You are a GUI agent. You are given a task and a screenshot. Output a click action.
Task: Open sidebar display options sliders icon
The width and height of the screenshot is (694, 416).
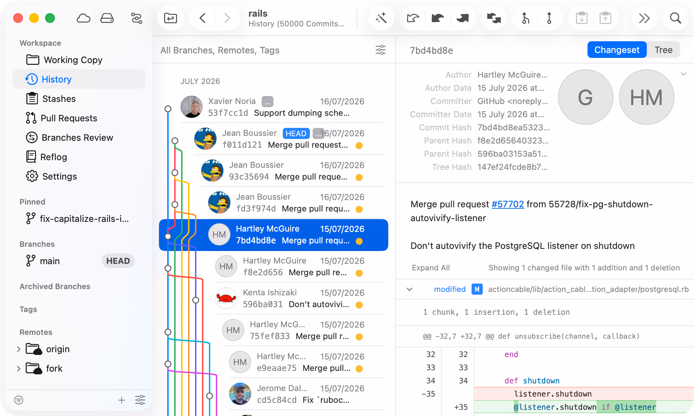click(140, 400)
